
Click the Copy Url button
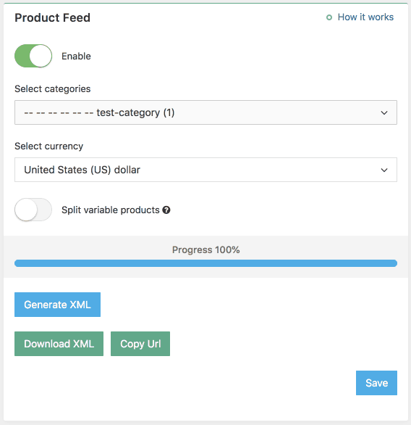[x=140, y=344]
